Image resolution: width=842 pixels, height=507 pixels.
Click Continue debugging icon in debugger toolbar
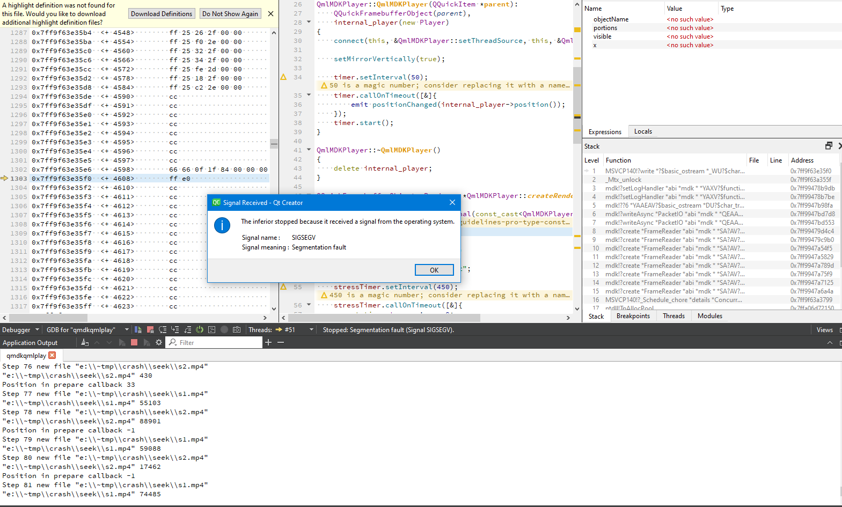(138, 329)
